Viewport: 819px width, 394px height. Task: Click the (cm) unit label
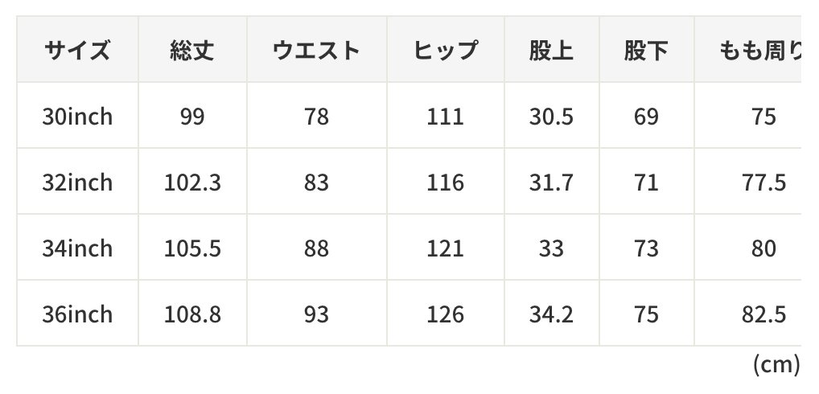(776, 364)
